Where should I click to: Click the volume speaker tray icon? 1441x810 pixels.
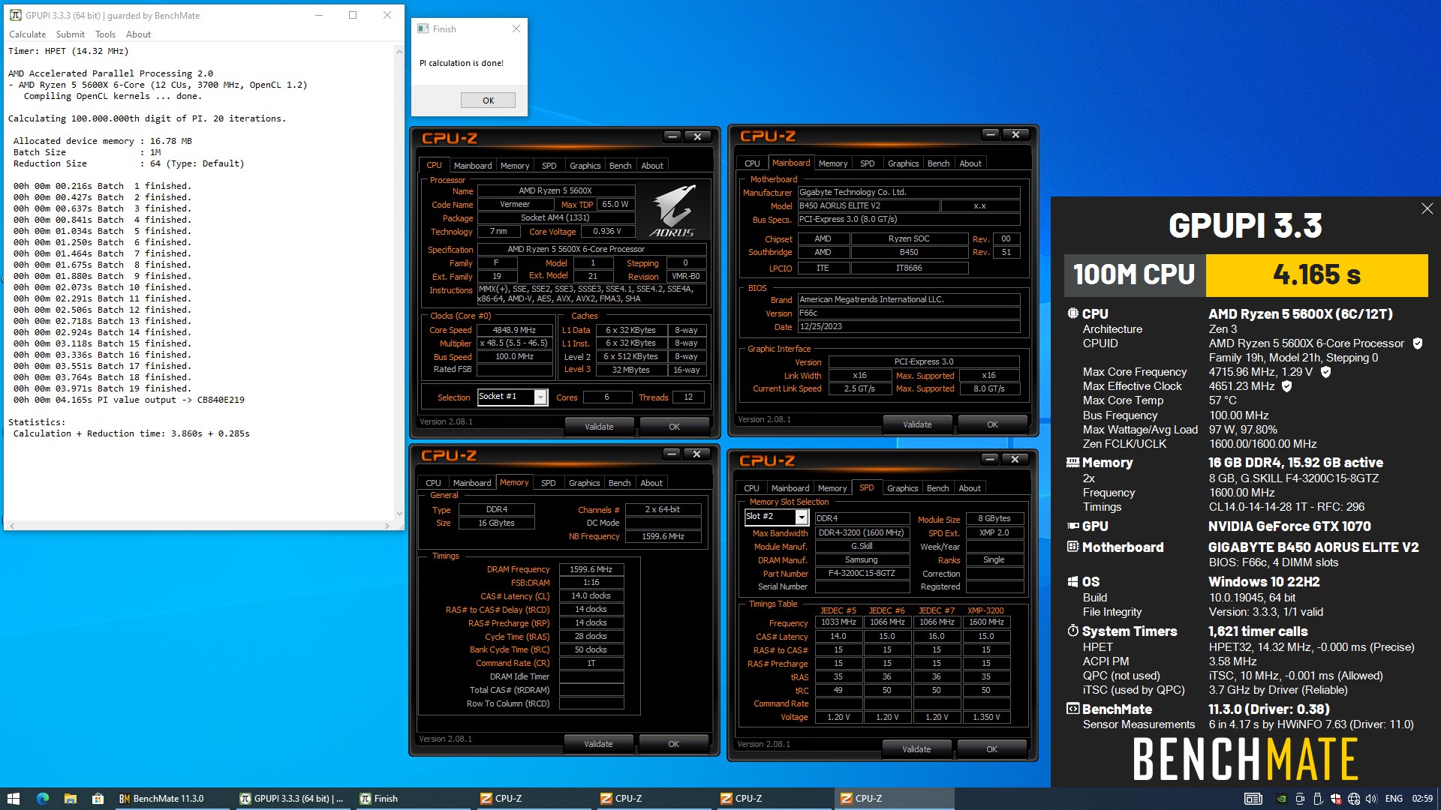(x=1371, y=799)
